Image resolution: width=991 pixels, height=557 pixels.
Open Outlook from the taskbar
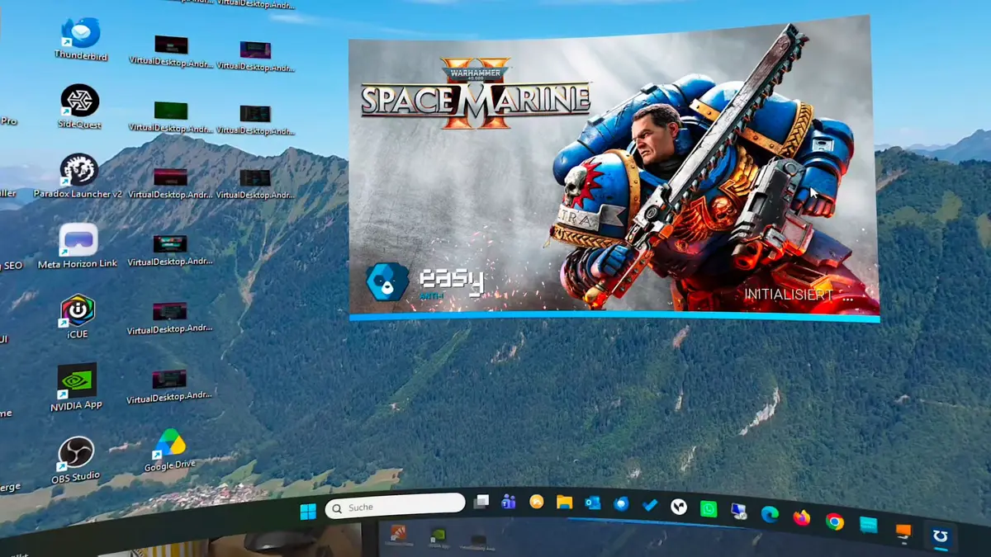click(x=592, y=503)
